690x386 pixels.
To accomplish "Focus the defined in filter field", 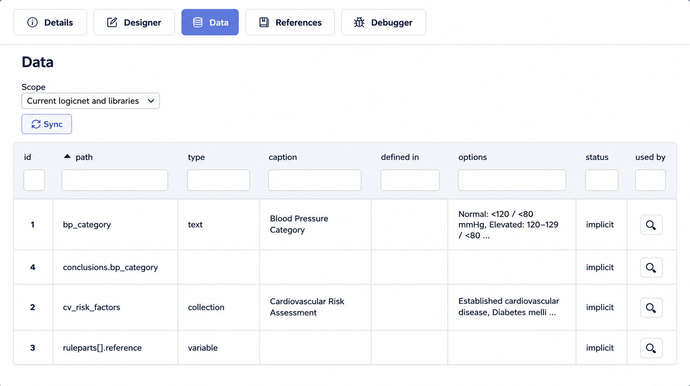I will point(410,180).
